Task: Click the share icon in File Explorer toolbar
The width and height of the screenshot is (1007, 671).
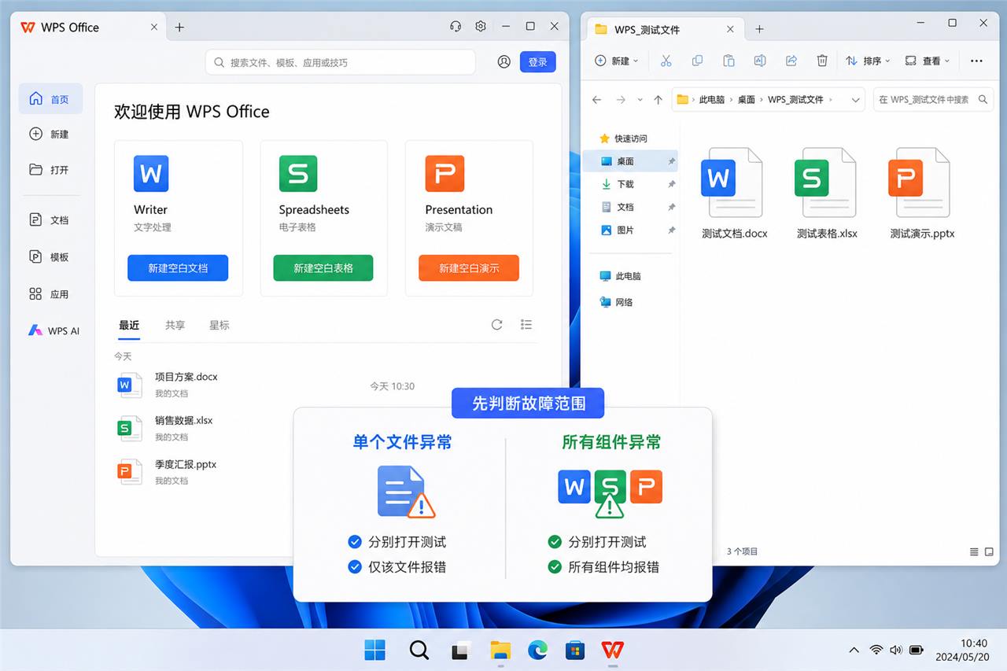Action: pyautogui.click(x=791, y=61)
